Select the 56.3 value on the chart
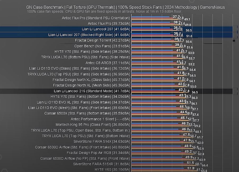239x172 pixels. (x=194, y=98)
